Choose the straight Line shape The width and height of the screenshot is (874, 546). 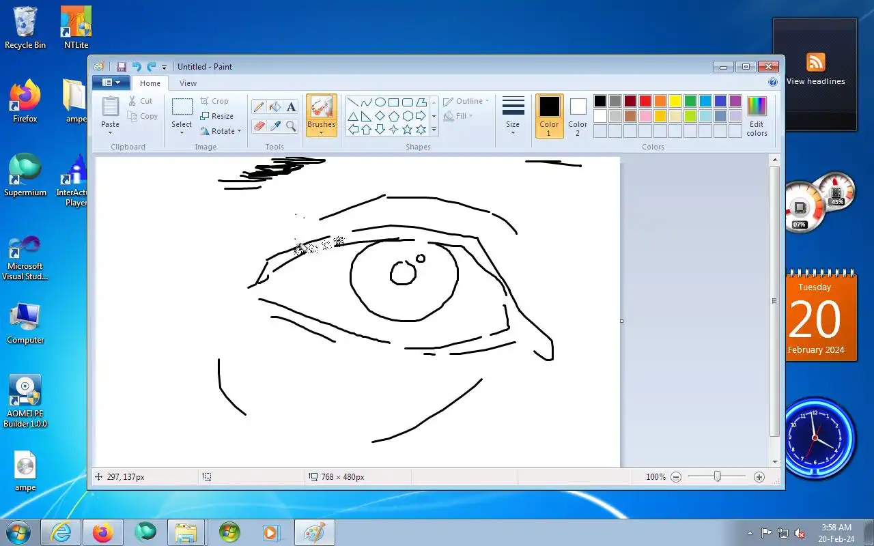click(x=353, y=102)
